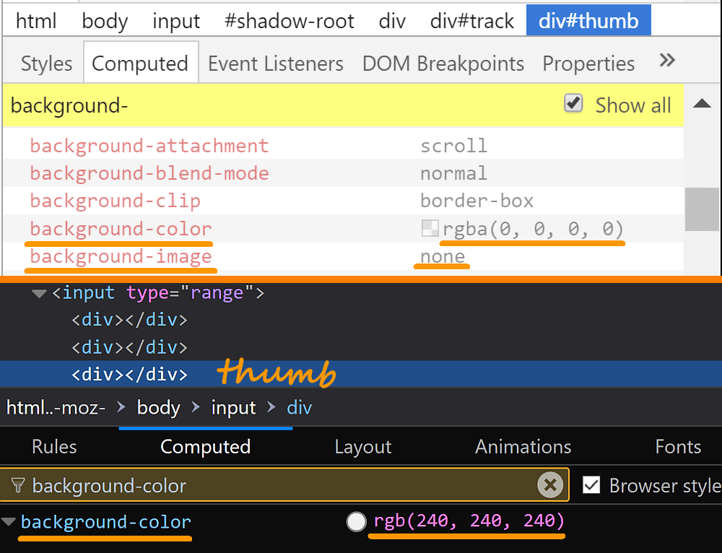Toggle the Show all checkbox
The image size is (722, 553).
(x=573, y=105)
